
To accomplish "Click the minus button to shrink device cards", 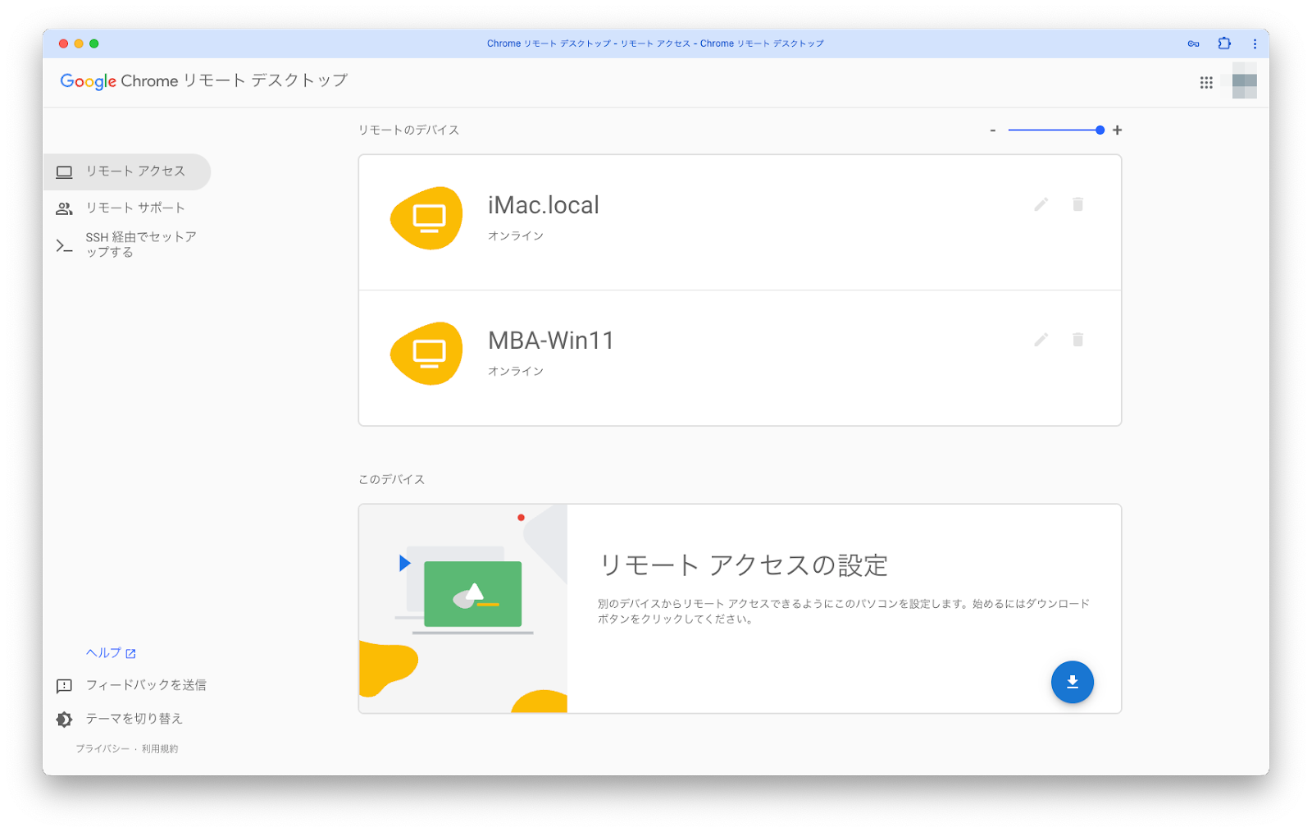I will pyautogui.click(x=993, y=130).
